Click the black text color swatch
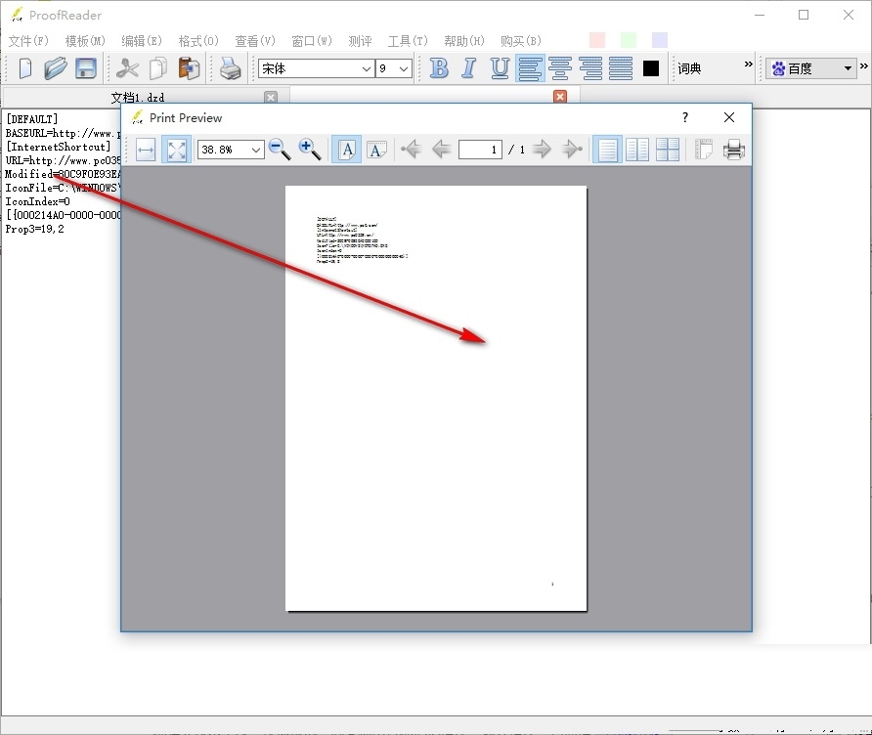Viewport: 872px width, 735px height. 651,68
